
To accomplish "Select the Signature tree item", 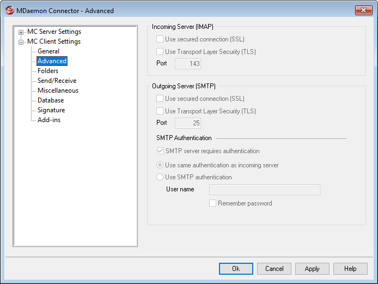I will click(x=51, y=110).
